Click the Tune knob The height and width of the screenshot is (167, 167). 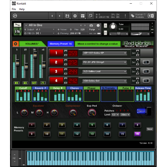(113, 26)
